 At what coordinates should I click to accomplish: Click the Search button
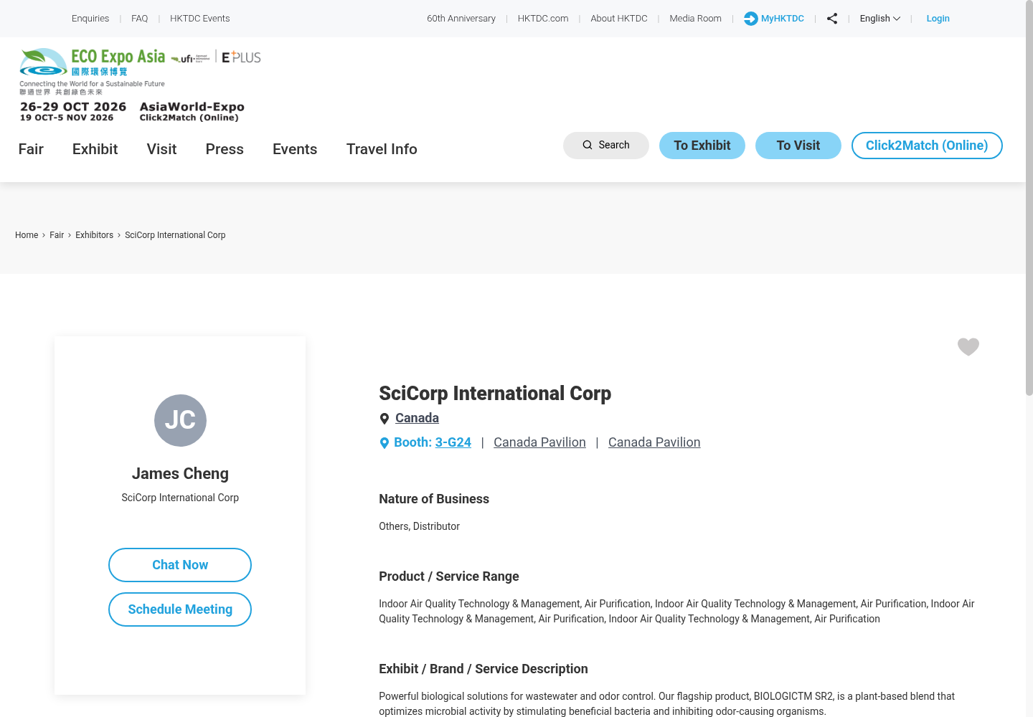coord(606,146)
